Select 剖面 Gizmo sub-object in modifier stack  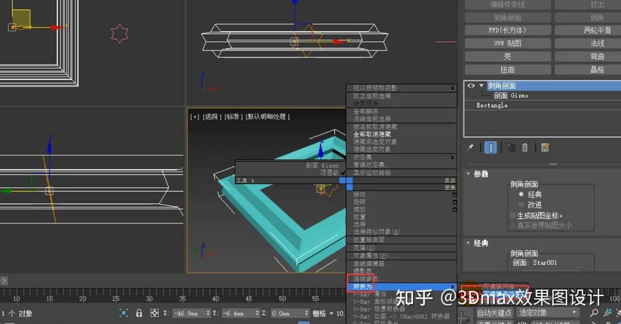click(511, 95)
